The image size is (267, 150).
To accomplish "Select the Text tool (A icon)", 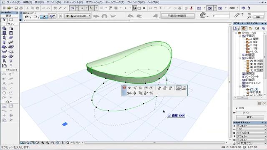I will pos(4,83).
